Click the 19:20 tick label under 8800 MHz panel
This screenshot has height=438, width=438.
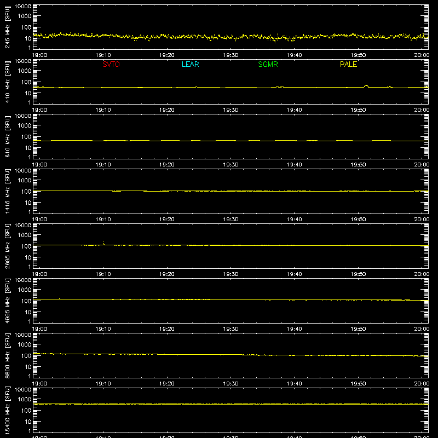[167, 384]
